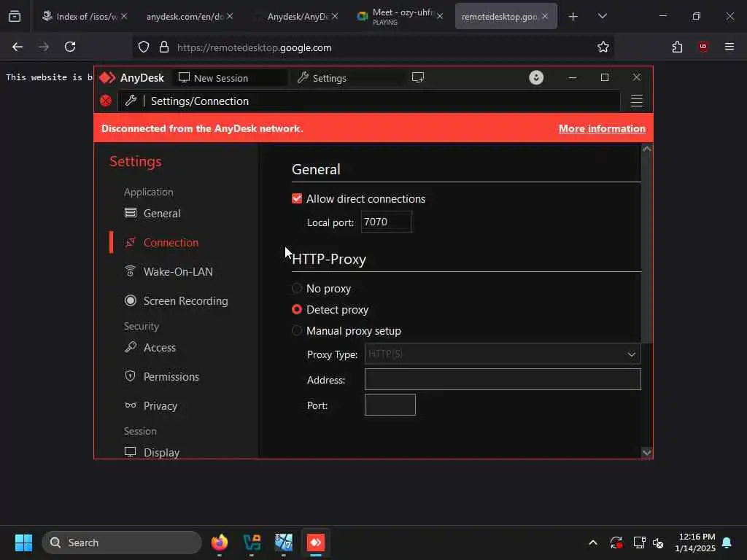Open the Privacy settings
Screen dimensions: 747x560
tap(160, 405)
